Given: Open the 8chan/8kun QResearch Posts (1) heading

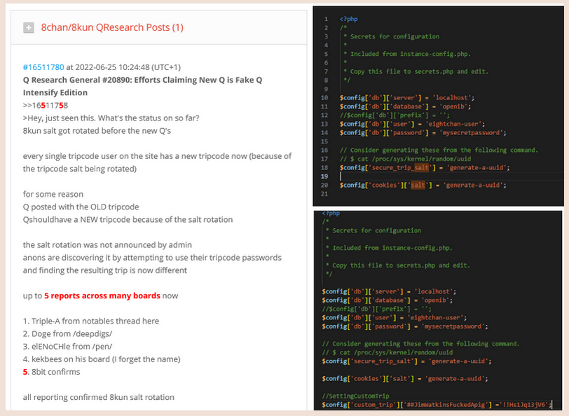Looking at the screenshot, I should pyautogui.click(x=112, y=27).
